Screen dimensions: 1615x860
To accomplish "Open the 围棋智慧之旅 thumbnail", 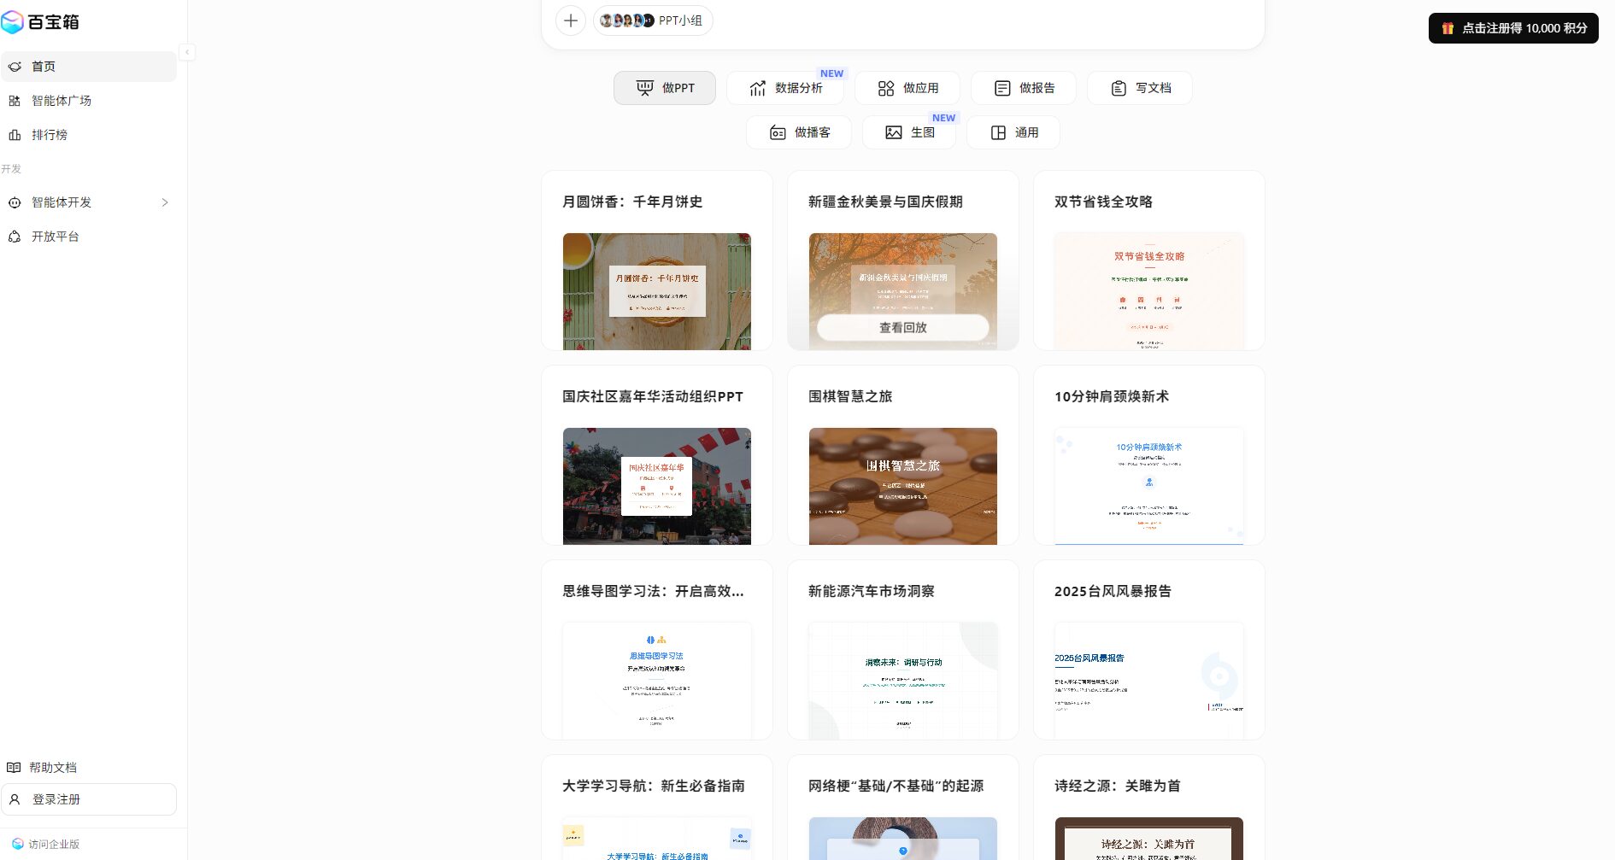I will click(x=902, y=485).
